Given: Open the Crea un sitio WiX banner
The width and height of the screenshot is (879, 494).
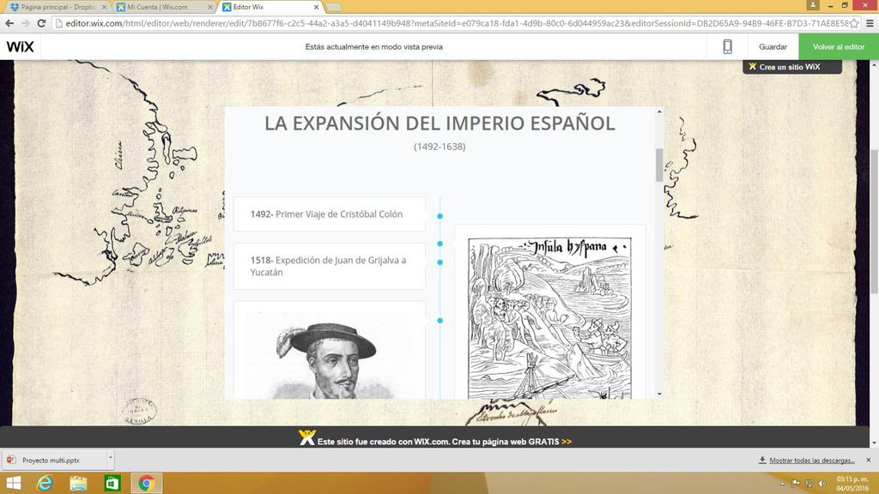Looking at the screenshot, I should pos(792,67).
